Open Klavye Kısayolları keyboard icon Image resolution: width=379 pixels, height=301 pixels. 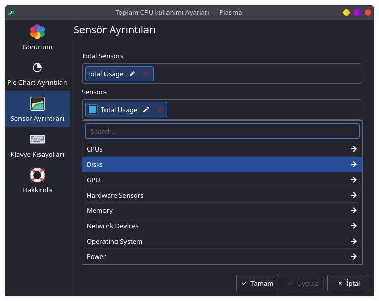[x=37, y=139]
